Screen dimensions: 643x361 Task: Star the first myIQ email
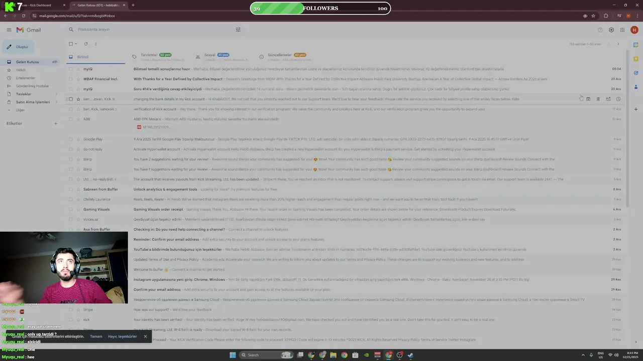click(78, 69)
